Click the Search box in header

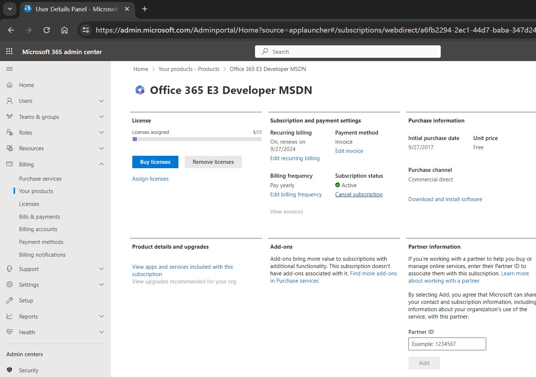(x=348, y=52)
